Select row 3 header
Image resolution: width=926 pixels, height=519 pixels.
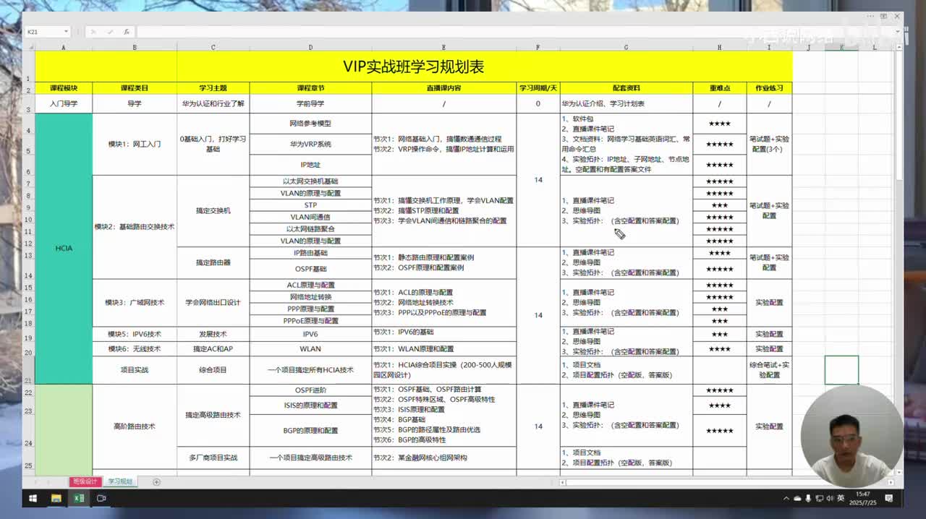point(29,103)
